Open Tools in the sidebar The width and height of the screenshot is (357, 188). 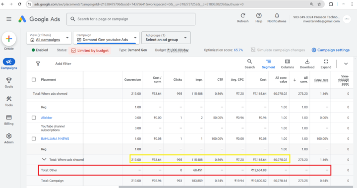(9, 101)
